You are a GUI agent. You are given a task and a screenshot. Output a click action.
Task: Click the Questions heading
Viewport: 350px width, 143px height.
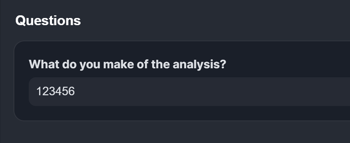tap(48, 21)
